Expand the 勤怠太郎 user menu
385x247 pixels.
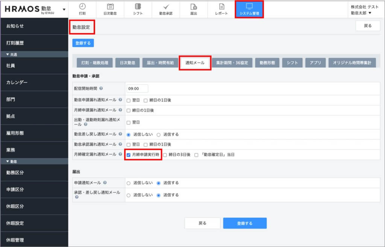coord(370,13)
